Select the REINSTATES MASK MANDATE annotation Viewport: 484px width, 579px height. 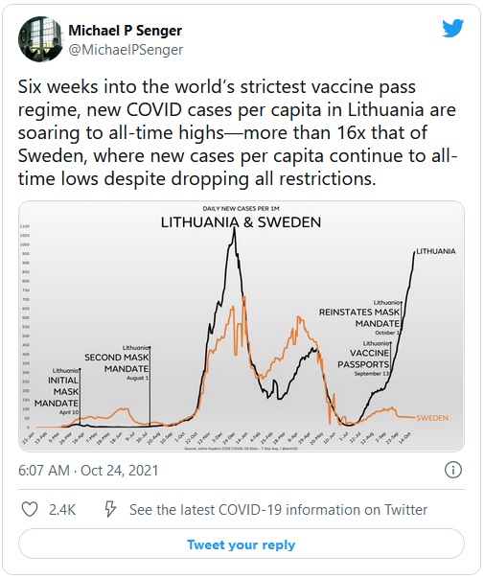359,317
